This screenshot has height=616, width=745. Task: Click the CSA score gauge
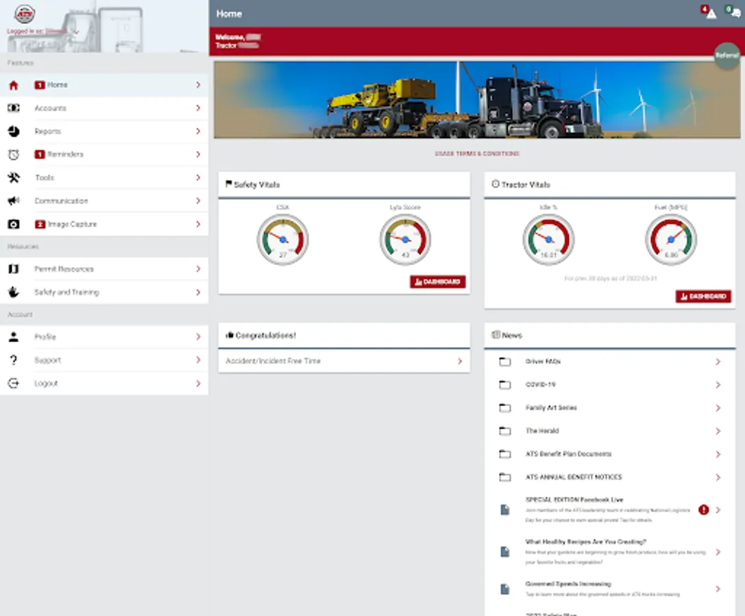(282, 240)
